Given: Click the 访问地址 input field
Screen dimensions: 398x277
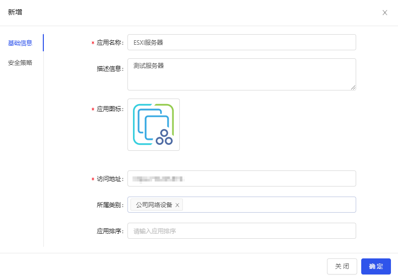Looking at the screenshot, I should tap(242, 178).
